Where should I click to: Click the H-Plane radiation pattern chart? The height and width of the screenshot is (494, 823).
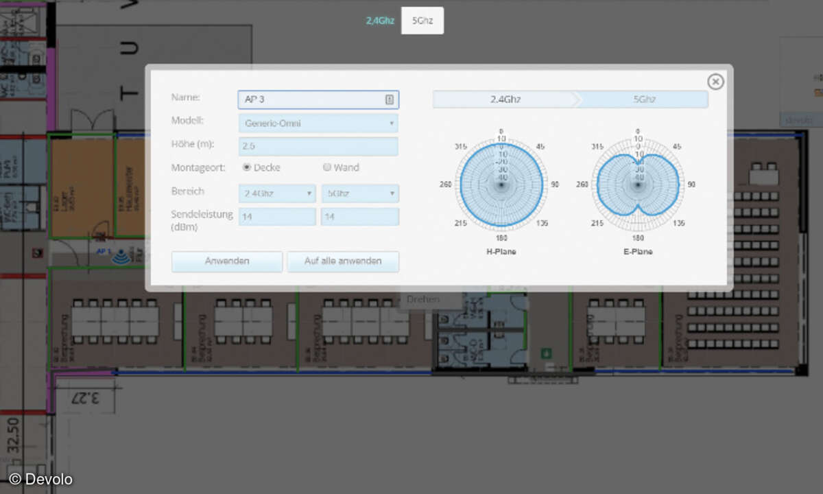pos(501,185)
